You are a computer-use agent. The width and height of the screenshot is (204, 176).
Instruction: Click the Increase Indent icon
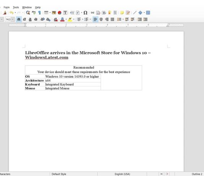coord(140,19)
